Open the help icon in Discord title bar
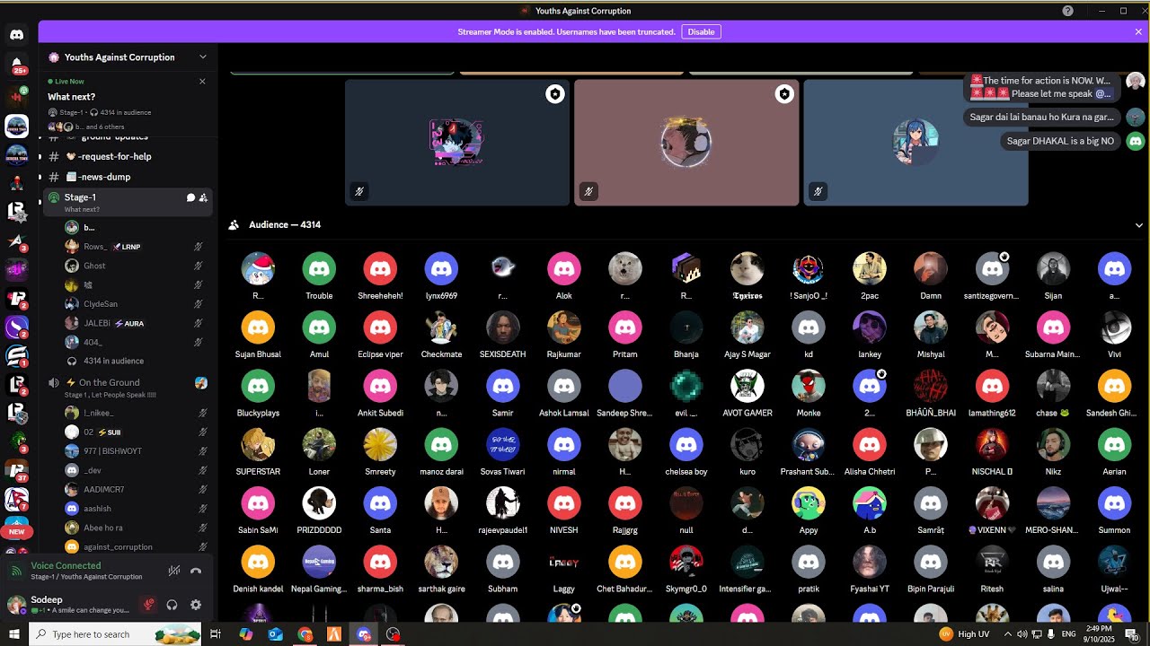The image size is (1150, 646). tap(1067, 11)
